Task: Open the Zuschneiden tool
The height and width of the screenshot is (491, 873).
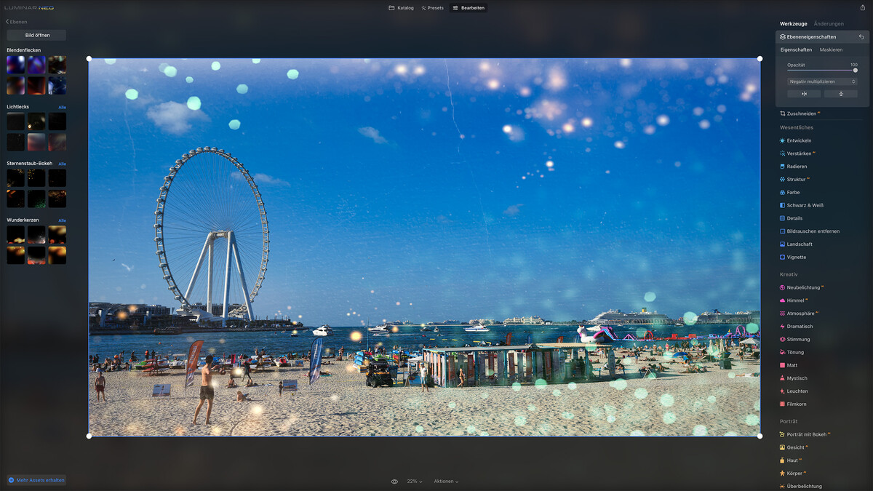Action: [x=801, y=113]
